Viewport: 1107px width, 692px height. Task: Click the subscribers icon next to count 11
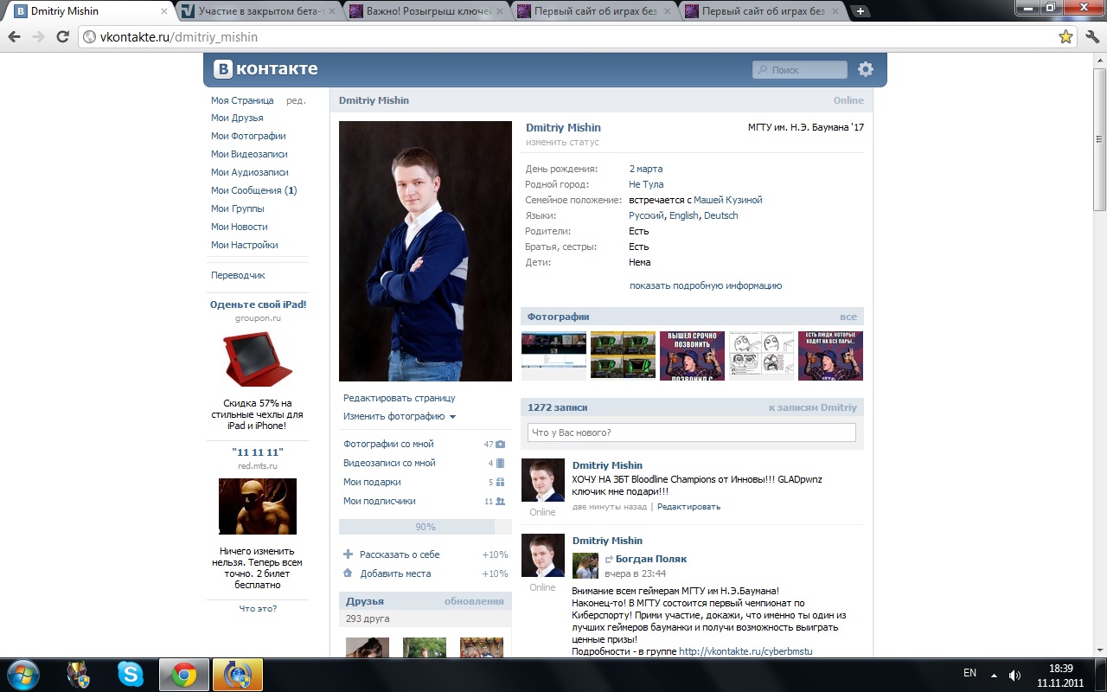[x=500, y=502]
